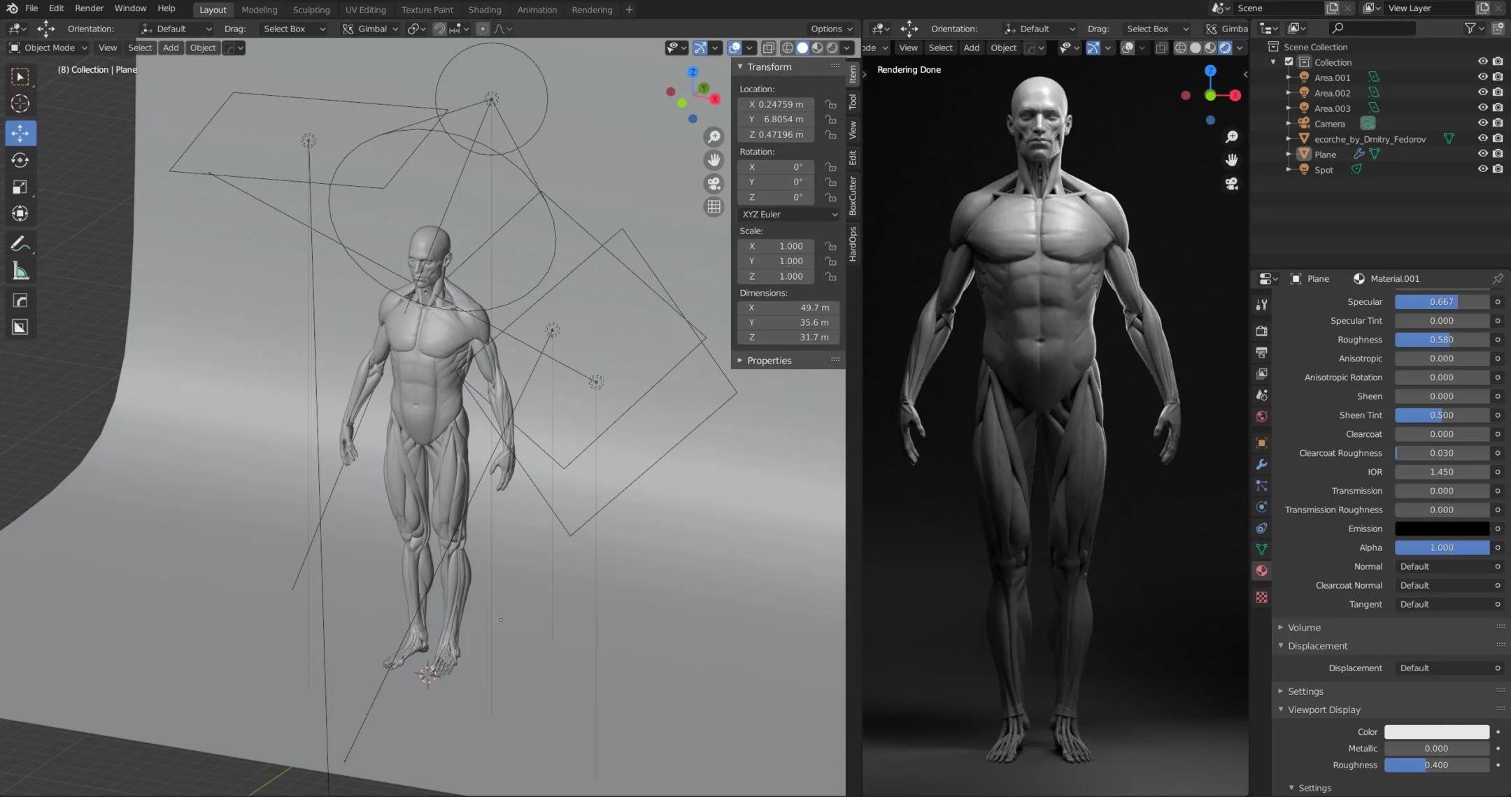Image resolution: width=1511 pixels, height=797 pixels.
Task: Toggle visibility of ecorche_by_Dmitry_Federov
Action: tap(1483, 139)
